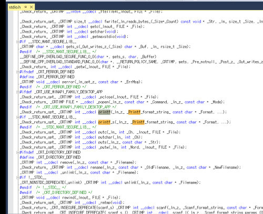Click the _unlink function declaration name

coord(67,172)
